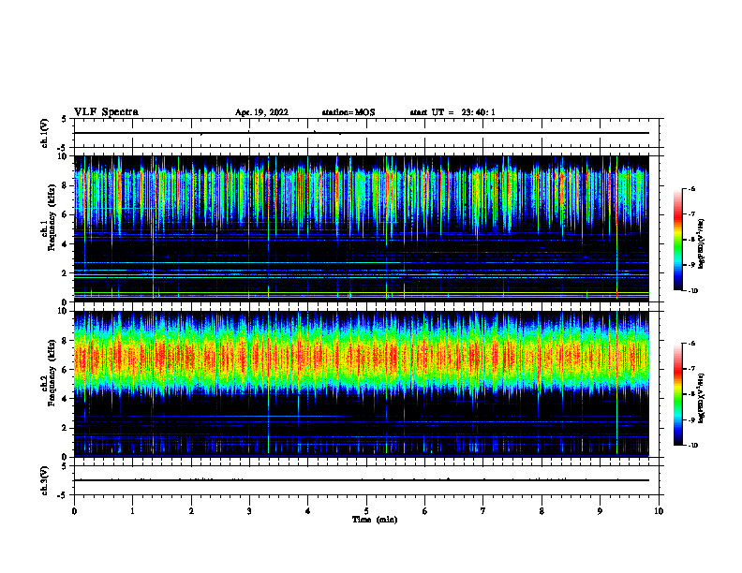742x573 pixels.
Task: Click time axis tick label "5"
Action: pos(366,511)
